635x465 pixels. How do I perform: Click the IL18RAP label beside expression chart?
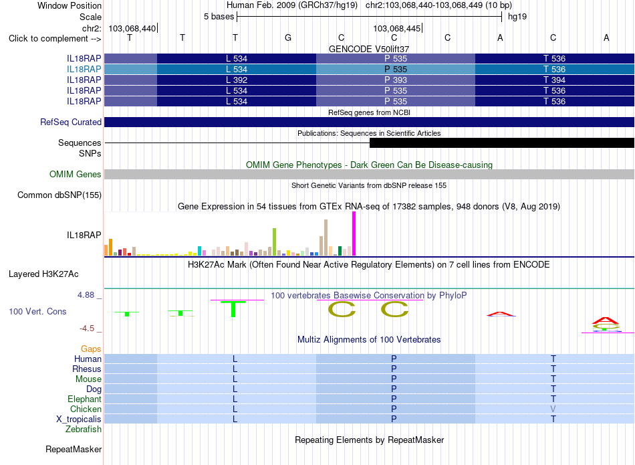pos(84,235)
